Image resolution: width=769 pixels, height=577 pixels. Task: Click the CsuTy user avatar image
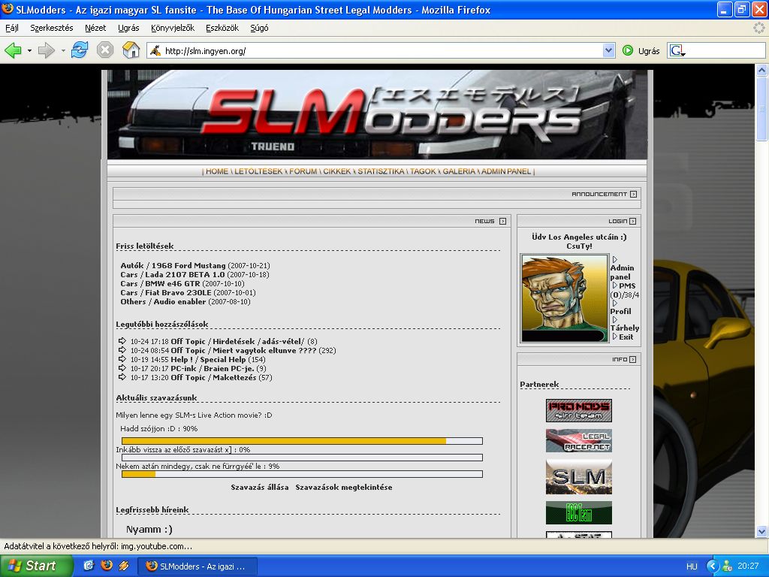pyautogui.click(x=565, y=298)
